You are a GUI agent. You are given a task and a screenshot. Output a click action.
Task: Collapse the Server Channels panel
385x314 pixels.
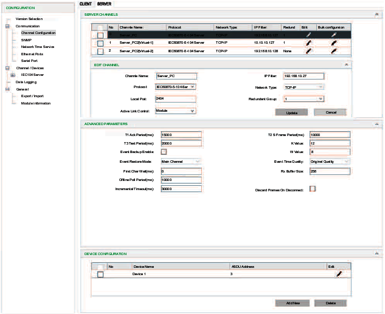tap(378, 14)
